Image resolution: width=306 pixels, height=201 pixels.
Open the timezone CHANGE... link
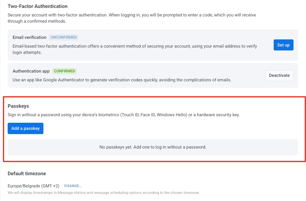pyautogui.click(x=73, y=186)
